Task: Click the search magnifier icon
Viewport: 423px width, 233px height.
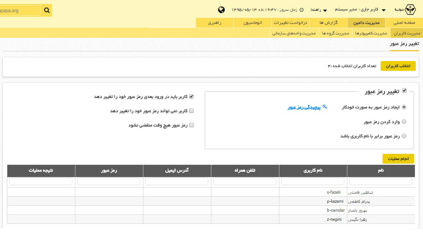Action: tap(47, 10)
